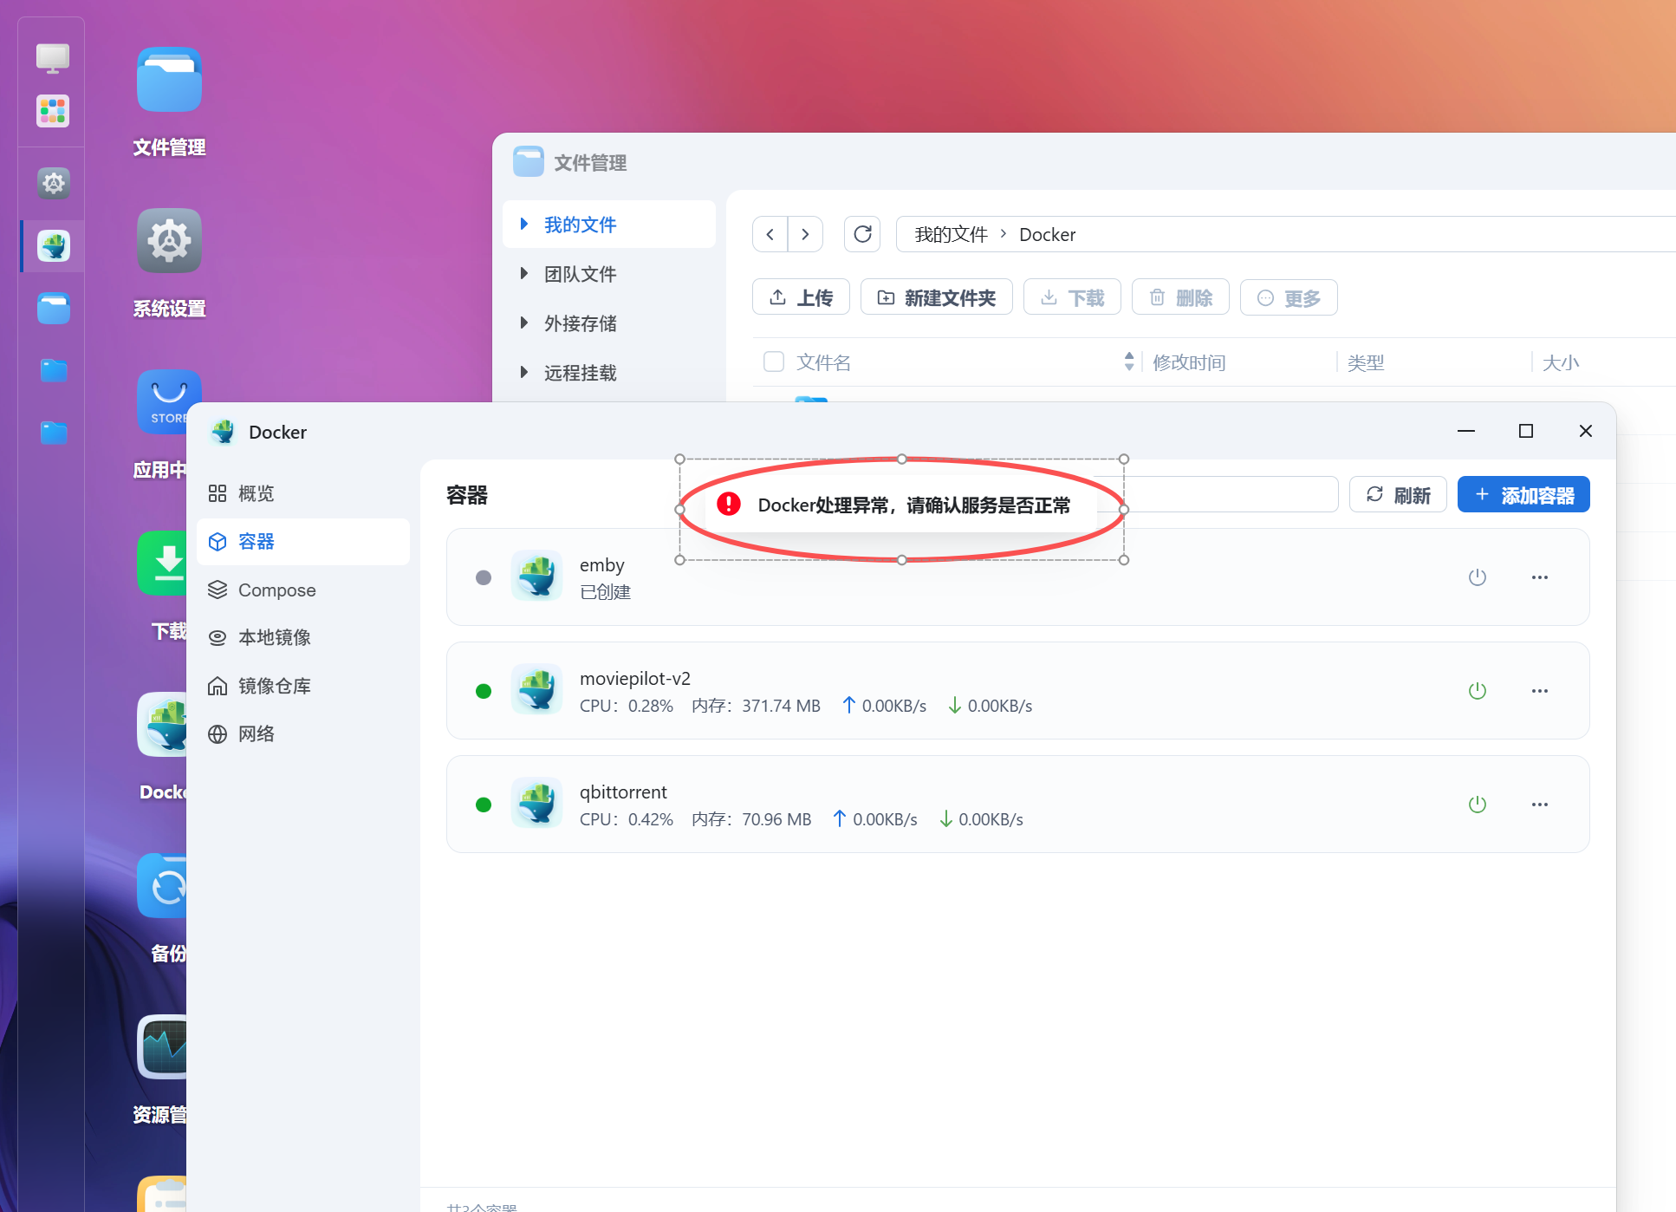1676x1212 pixels.
Task: Open 网络 network settings page
Action: [256, 734]
